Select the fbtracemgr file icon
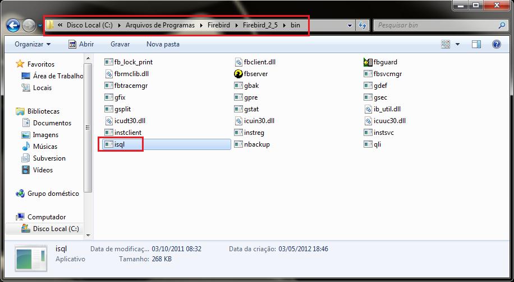Screen dimensions: 514x282 pos(108,86)
